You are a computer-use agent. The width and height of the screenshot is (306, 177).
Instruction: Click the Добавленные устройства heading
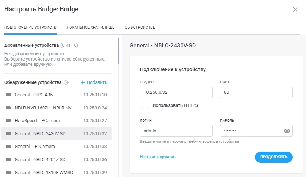click(x=31, y=45)
